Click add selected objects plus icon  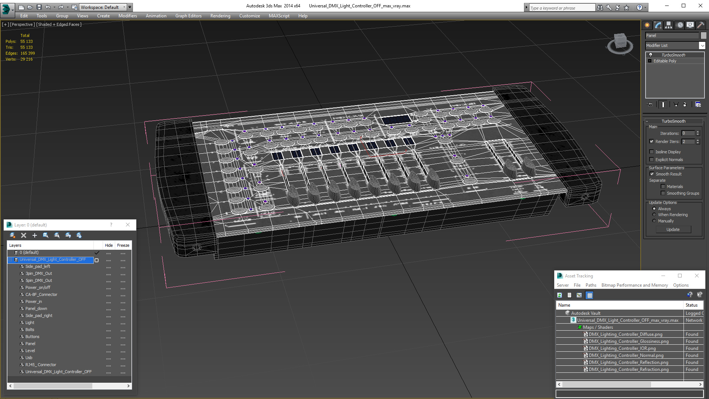(x=35, y=235)
